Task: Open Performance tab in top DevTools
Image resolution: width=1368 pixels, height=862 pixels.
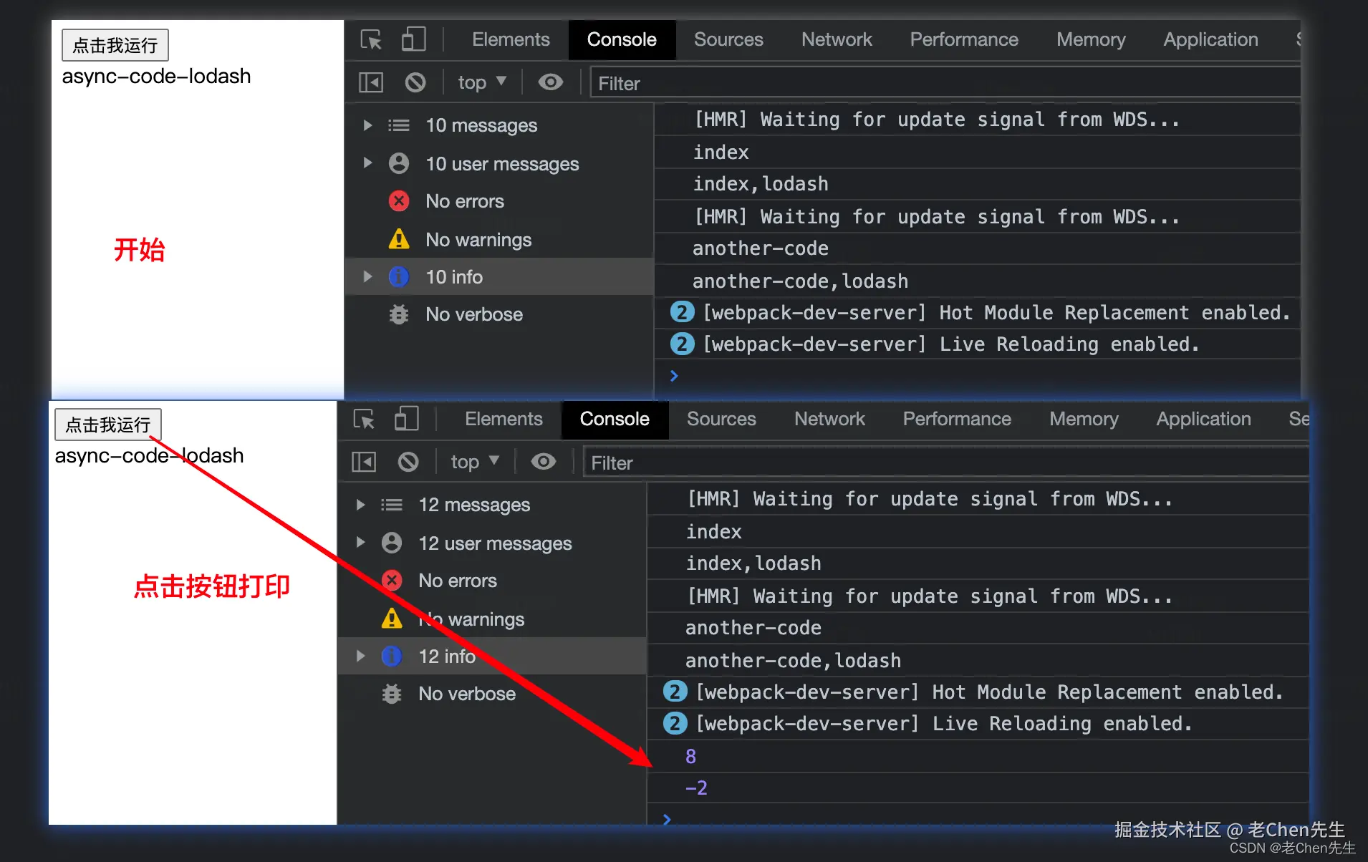Action: click(x=964, y=39)
